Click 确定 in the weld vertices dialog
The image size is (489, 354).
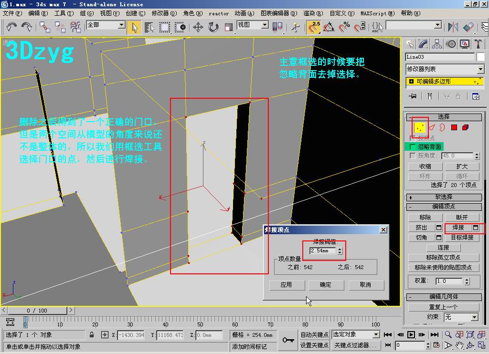click(x=325, y=285)
